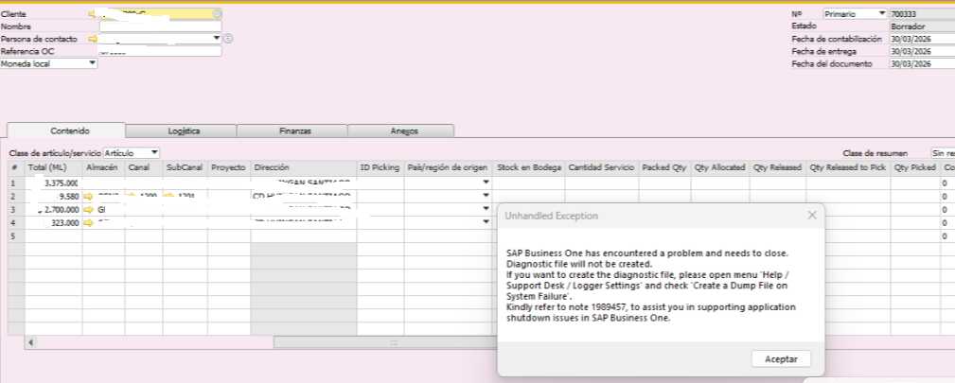
Task: Select the Anexos tab
Action: coord(403,131)
